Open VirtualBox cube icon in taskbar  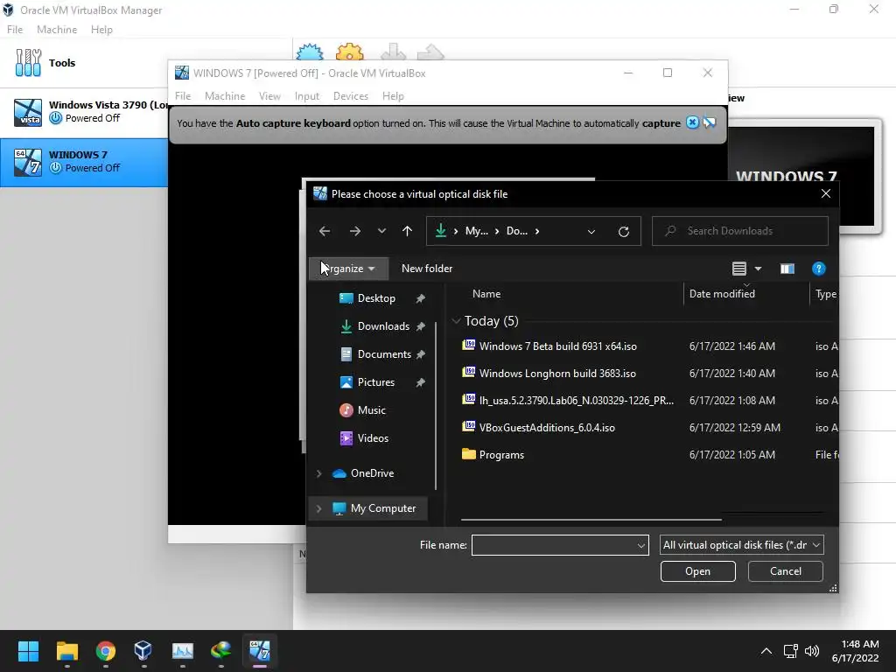(x=143, y=651)
